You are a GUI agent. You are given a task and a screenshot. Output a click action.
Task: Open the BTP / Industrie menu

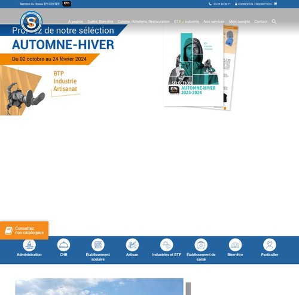[x=187, y=22]
